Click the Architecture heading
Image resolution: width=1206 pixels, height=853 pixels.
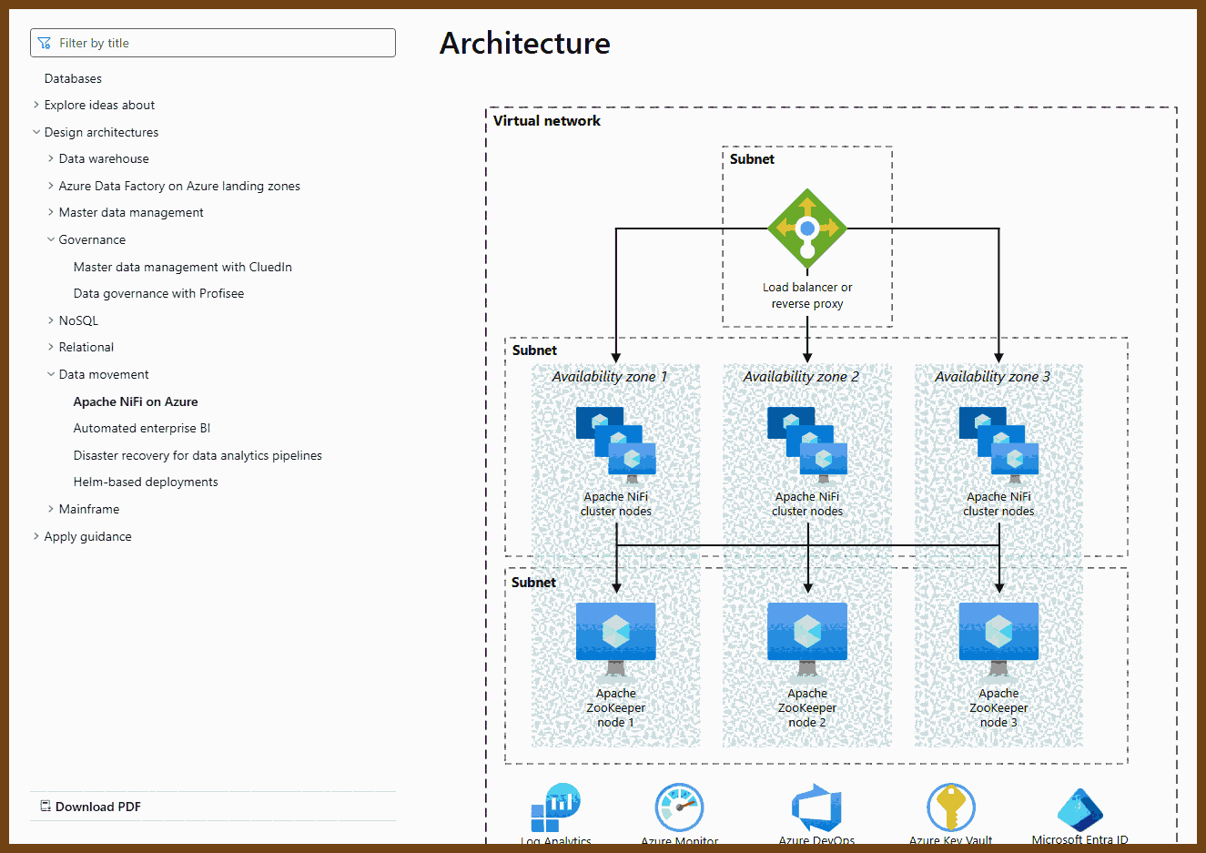(x=525, y=43)
